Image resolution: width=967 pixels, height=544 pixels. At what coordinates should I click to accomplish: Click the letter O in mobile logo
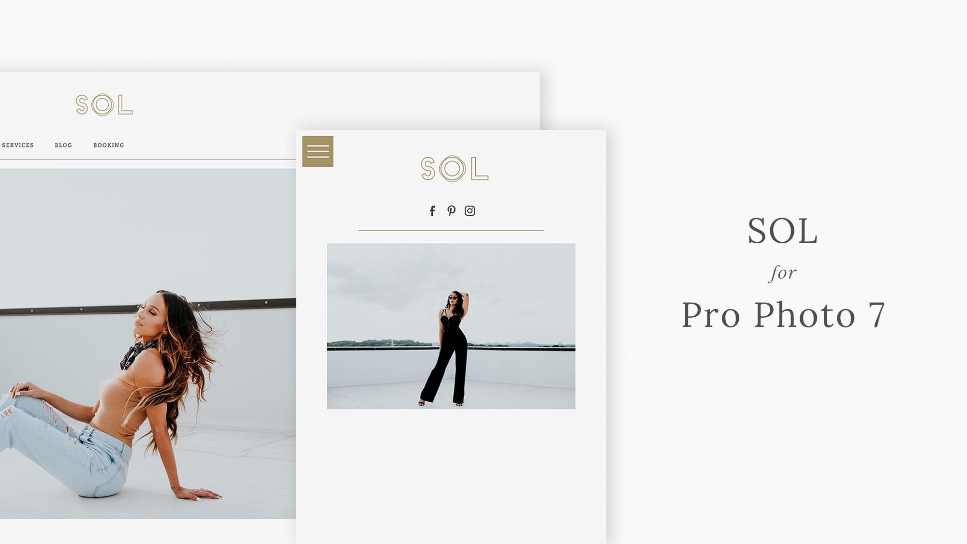pos(453,169)
